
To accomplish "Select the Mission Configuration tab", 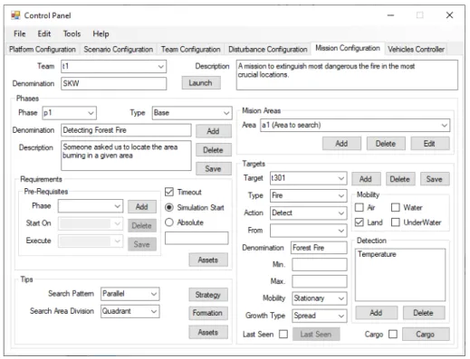I will tap(348, 48).
